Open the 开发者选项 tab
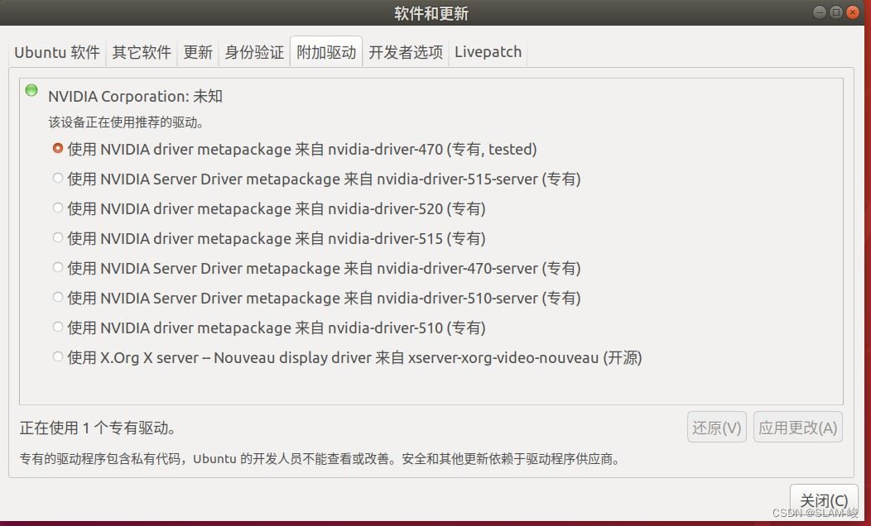The image size is (871, 526). [406, 52]
